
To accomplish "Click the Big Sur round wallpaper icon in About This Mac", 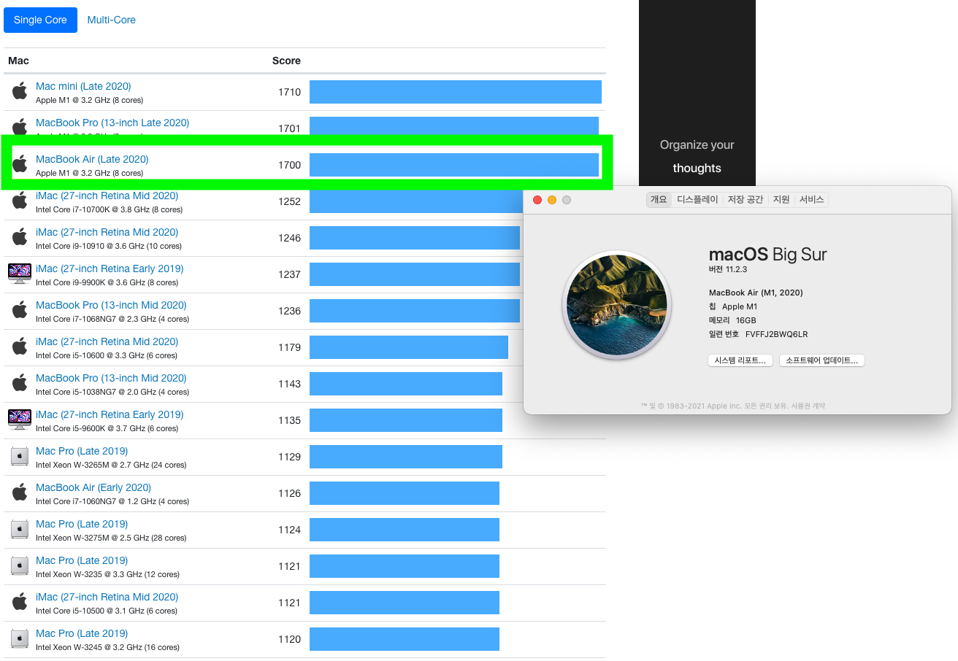I will (617, 304).
